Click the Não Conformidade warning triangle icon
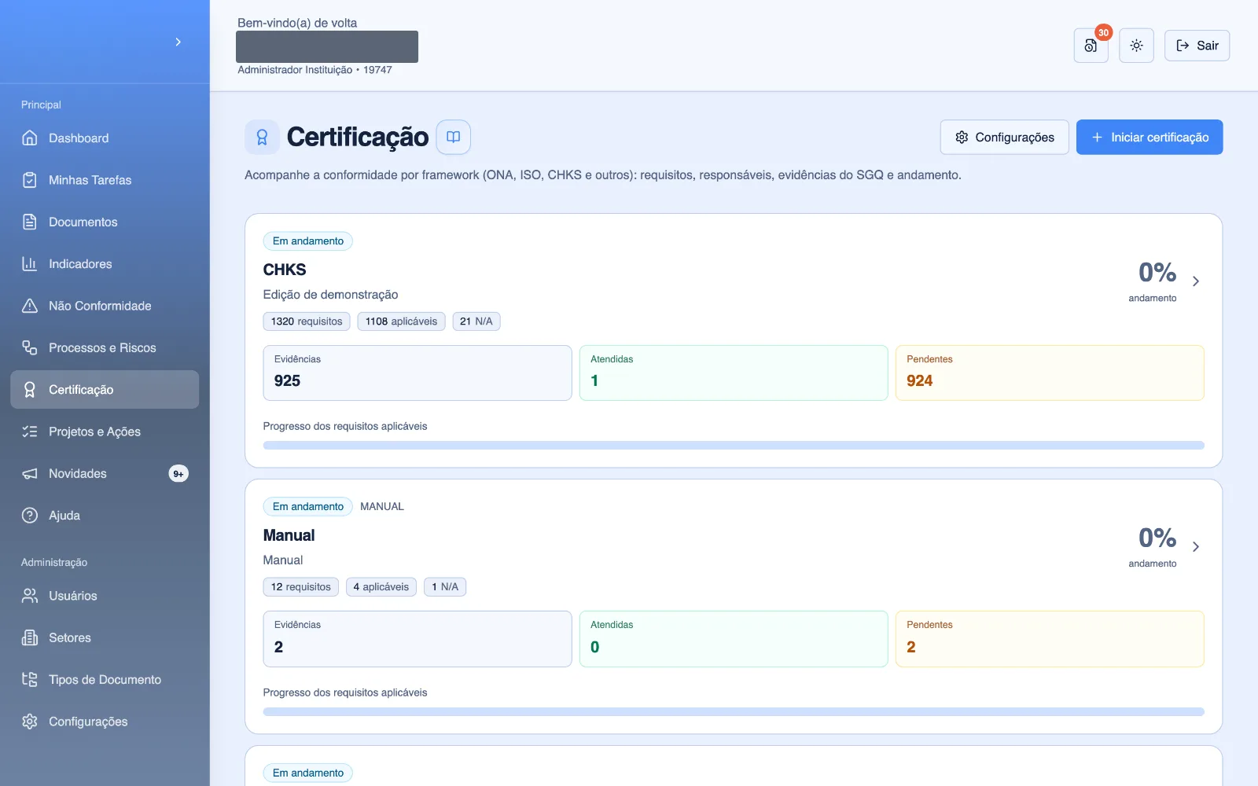Viewport: 1258px width, 786px height. pos(30,306)
